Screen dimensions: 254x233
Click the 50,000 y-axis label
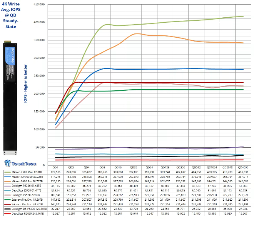[40, 147]
